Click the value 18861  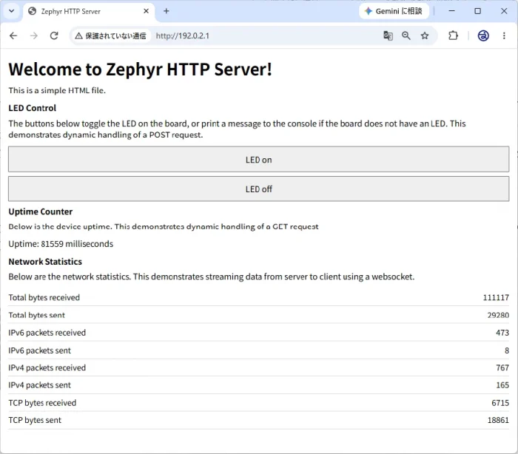[x=498, y=420]
